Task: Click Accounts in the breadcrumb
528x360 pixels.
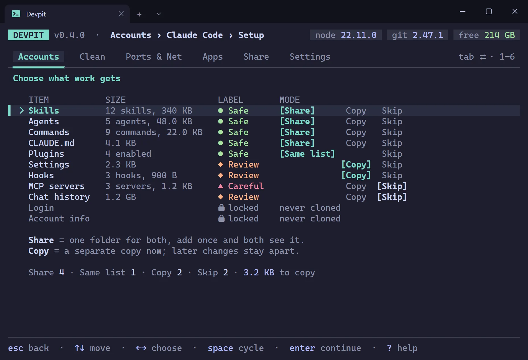Action: click(x=131, y=35)
